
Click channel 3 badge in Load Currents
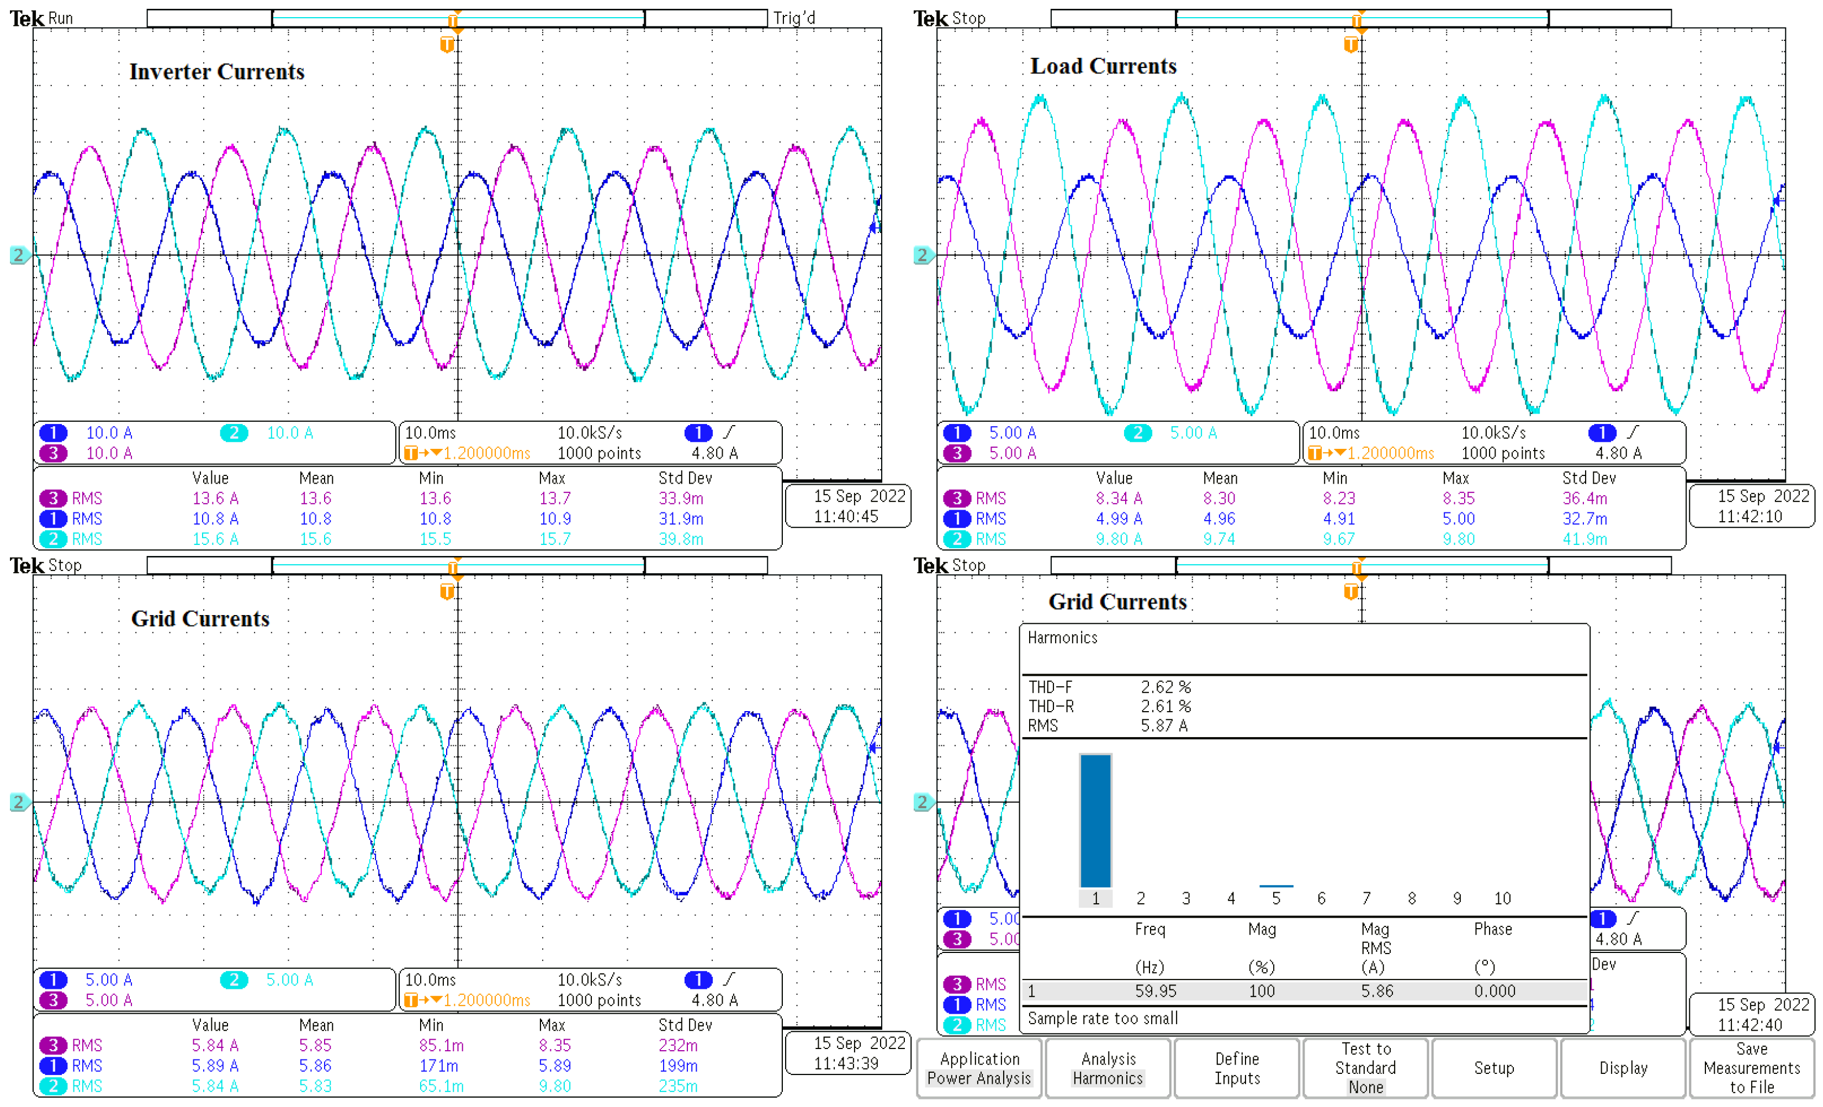pos(957,453)
